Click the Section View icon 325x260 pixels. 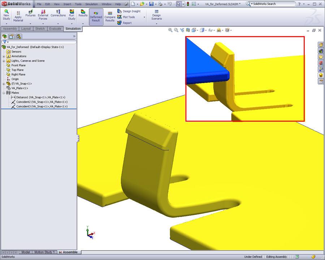tap(188, 30)
